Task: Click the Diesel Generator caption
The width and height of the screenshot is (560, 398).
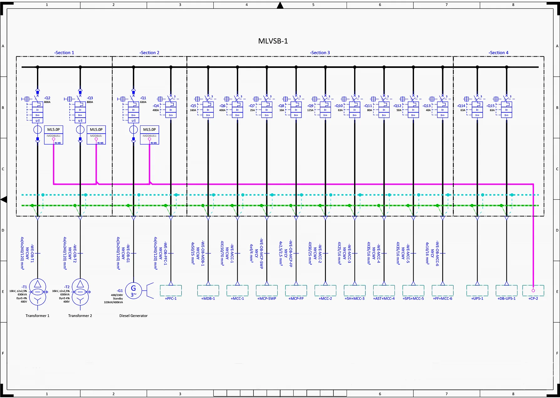Action: pyautogui.click(x=133, y=316)
